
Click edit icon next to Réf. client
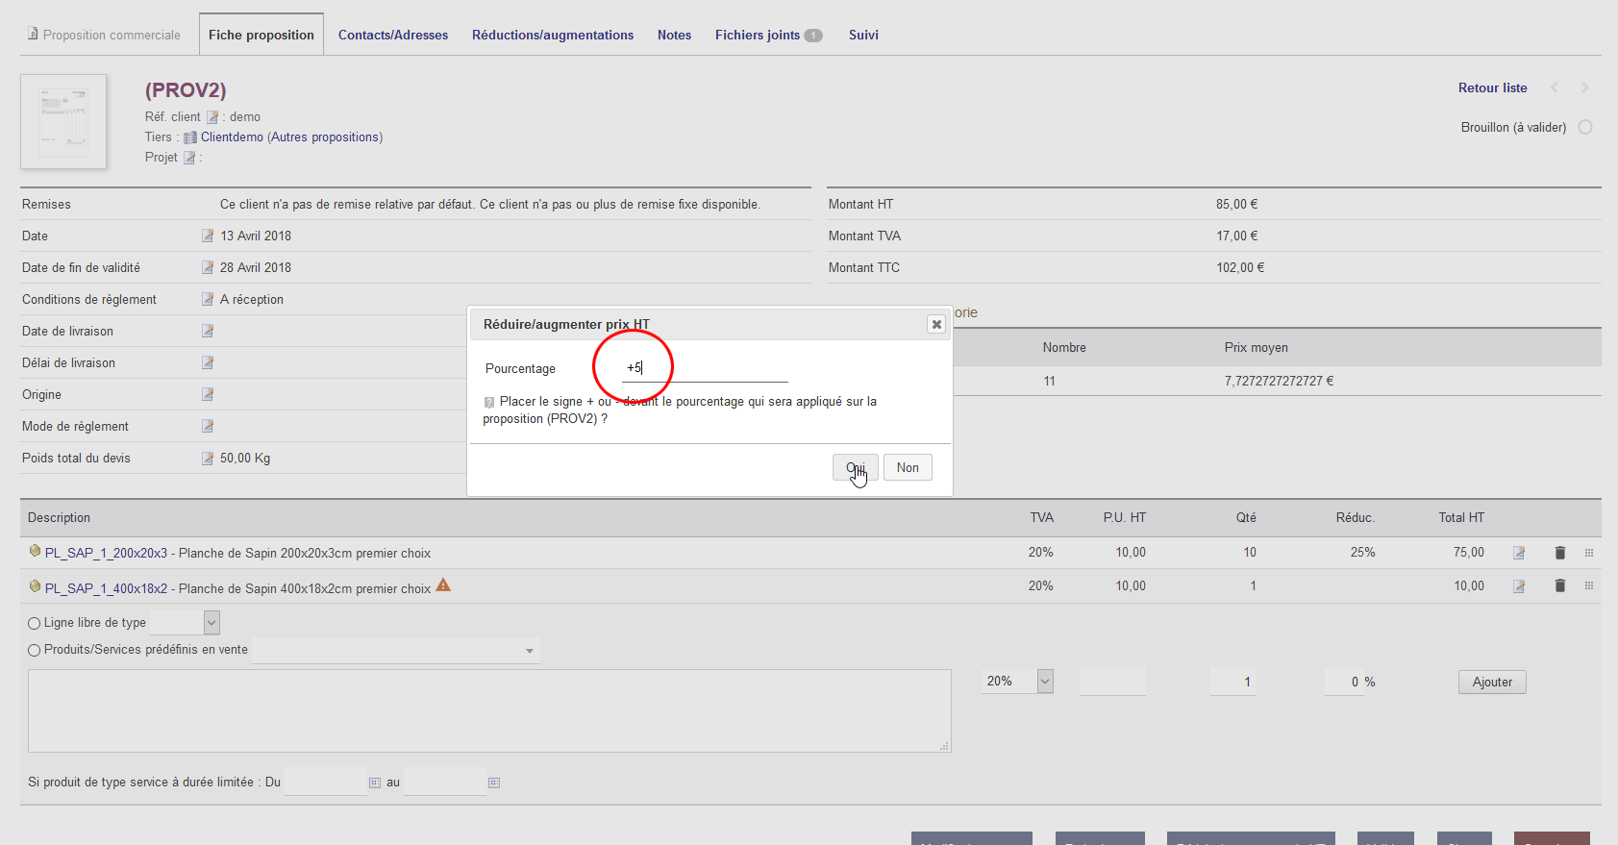click(212, 117)
